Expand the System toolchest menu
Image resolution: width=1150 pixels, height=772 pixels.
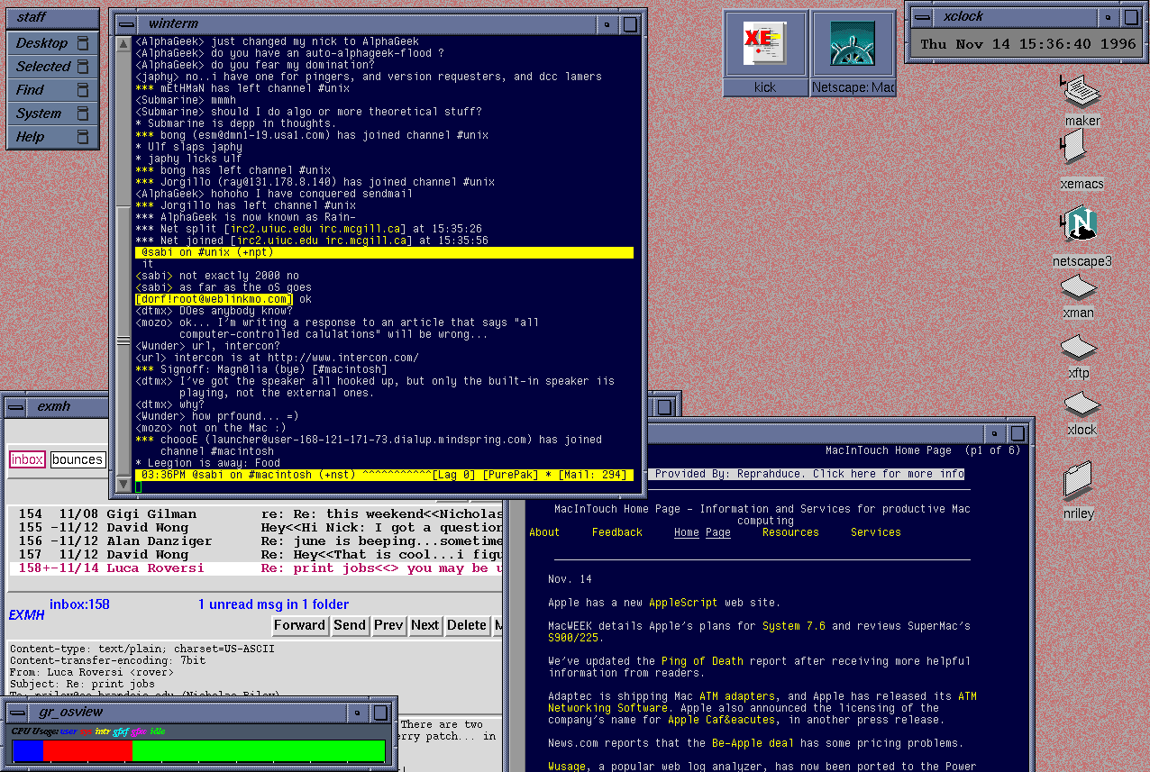[x=53, y=114]
